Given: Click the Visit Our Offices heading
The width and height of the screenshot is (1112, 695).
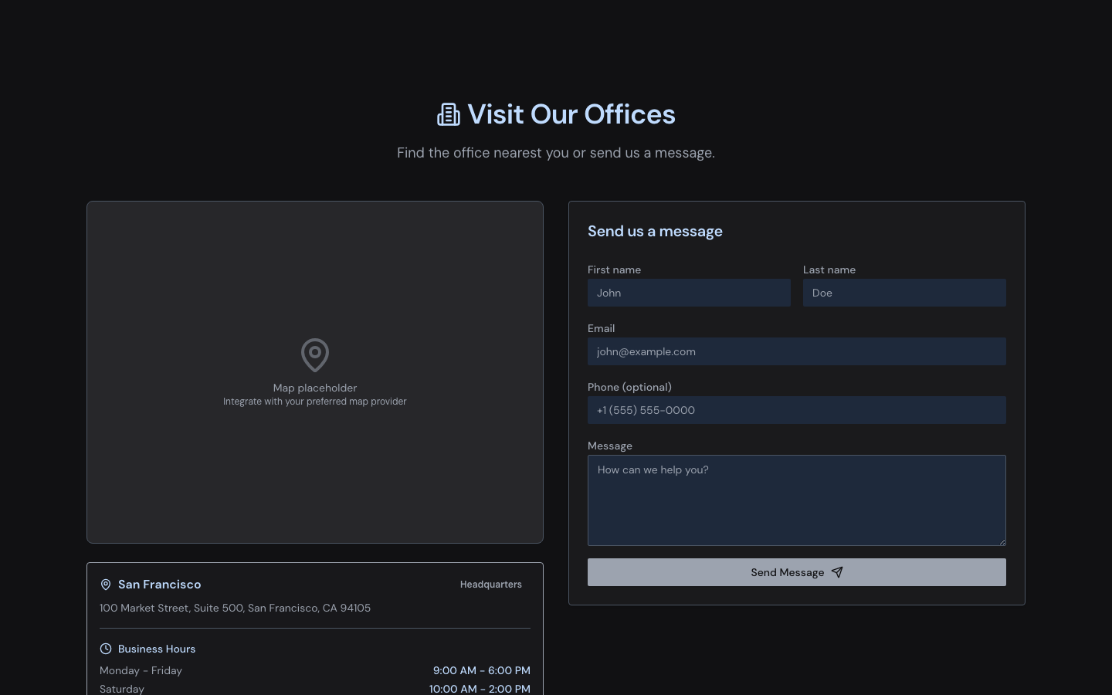Looking at the screenshot, I should click(571, 114).
